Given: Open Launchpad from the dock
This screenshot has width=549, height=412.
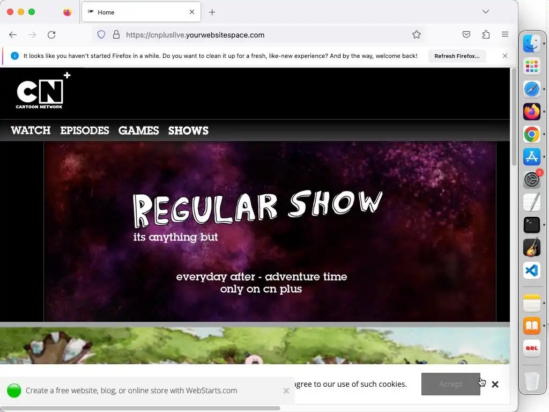Looking at the screenshot, I should 532,66.
